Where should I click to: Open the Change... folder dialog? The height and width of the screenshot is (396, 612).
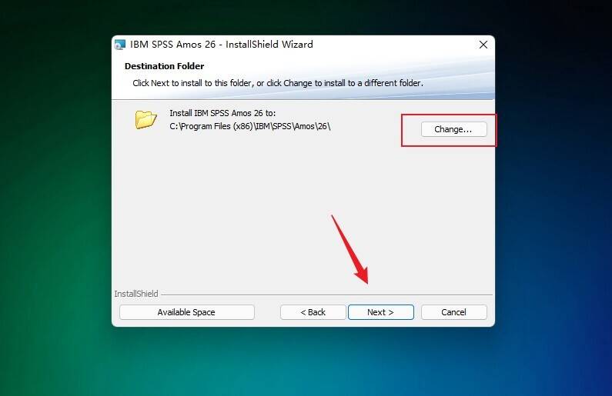point(453,129)
